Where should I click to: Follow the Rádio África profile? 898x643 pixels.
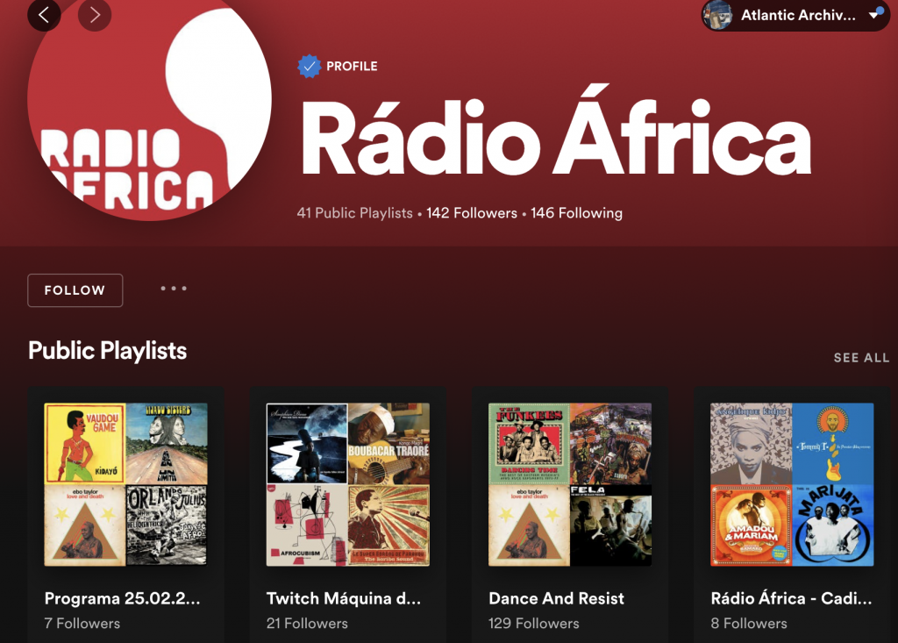(x=75, y=290)
